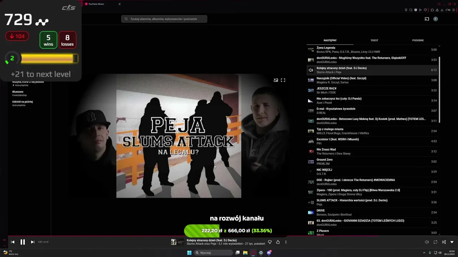Select DRIVE by Bonson in the queue
Viewport: 458px width, 257px height.
pyautogui.click(x=372, y=212)
